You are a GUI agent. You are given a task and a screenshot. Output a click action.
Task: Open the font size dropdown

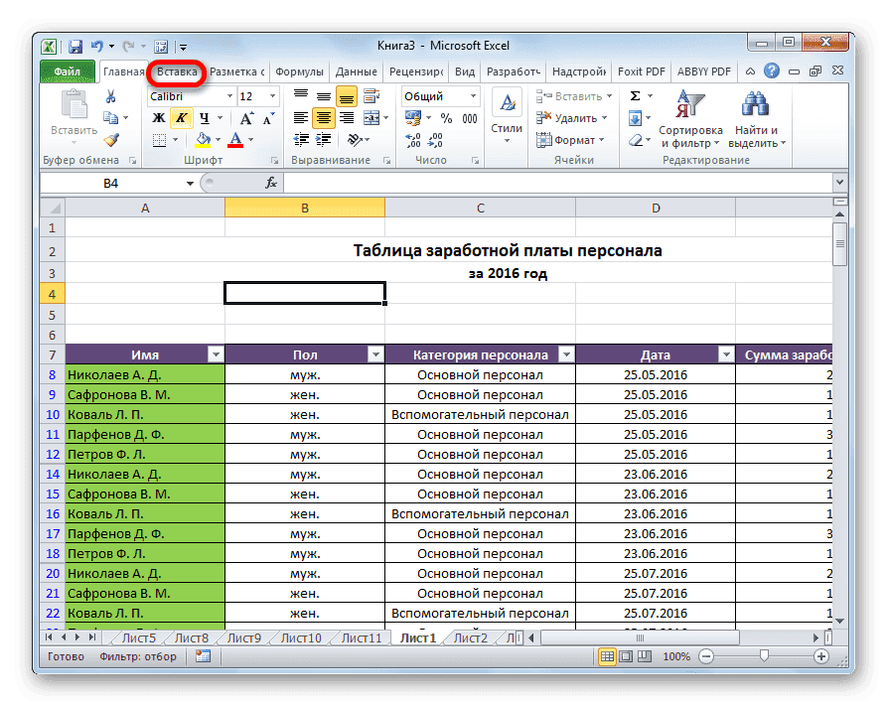pyautogui.click(x=271, y=96)
